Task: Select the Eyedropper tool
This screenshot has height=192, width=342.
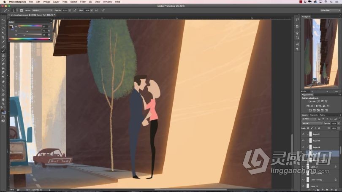Action: pos(3,42)
